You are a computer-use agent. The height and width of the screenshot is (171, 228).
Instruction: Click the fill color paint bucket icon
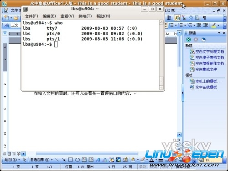(133, 160)
